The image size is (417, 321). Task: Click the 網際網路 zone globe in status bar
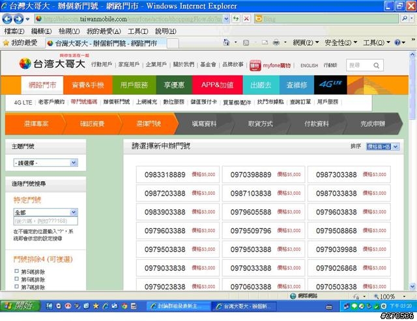293,296
